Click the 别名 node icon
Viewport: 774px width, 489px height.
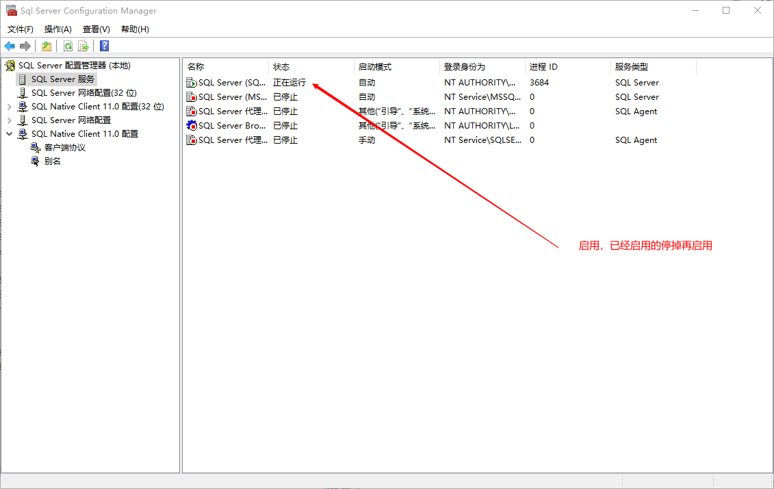(x=36, y=161)
